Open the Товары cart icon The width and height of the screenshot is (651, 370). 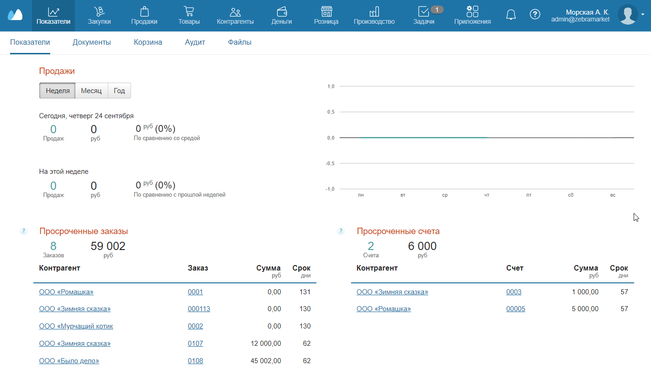(189, 12)
